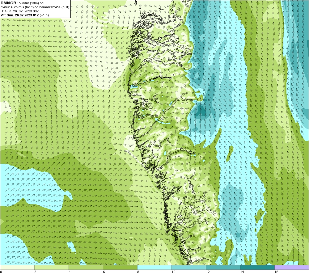Image resolution: width=309 pixels, height=274 pixels.
Task: Click the 2-4 m/s light green legend swatch
Action: (x=52, y=268)
